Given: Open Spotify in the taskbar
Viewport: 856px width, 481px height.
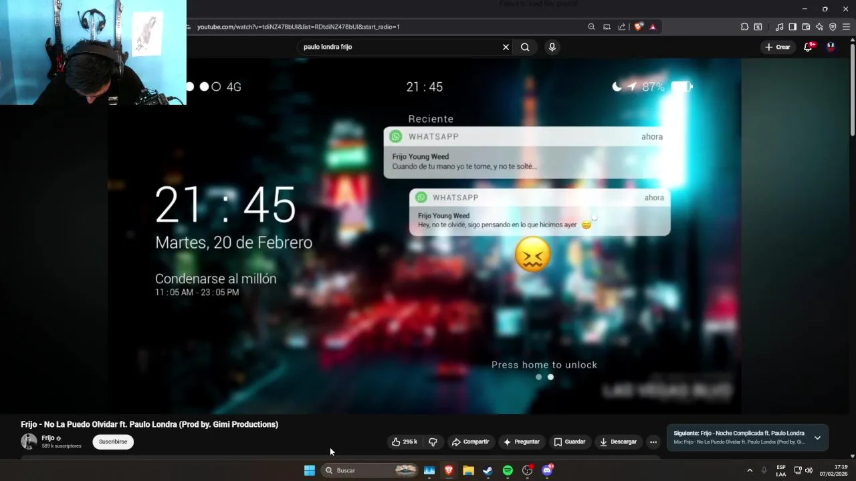Looking at the screenshot, I should 508,470.
